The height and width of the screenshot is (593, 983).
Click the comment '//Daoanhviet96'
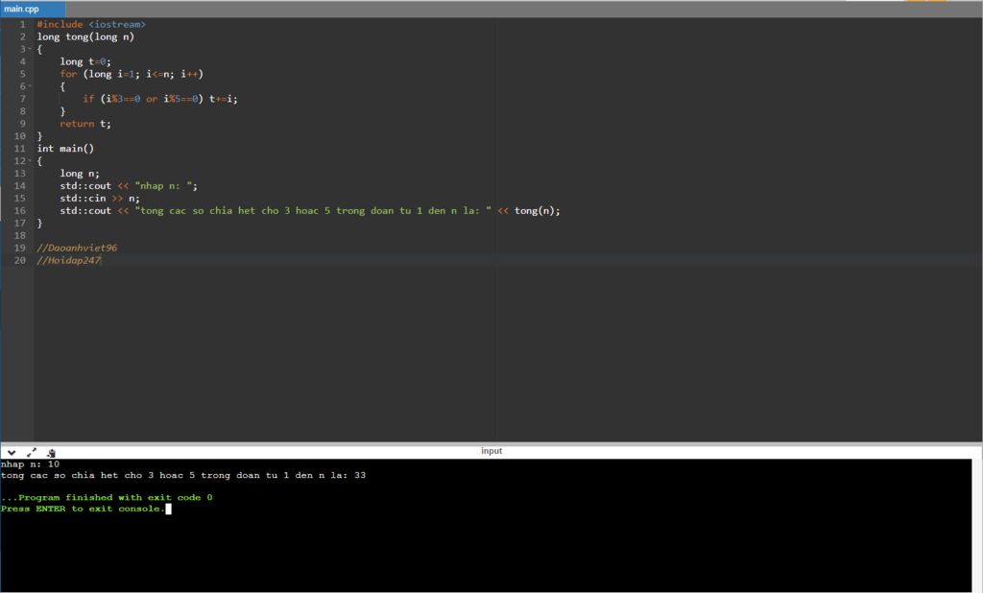(77, 249)
